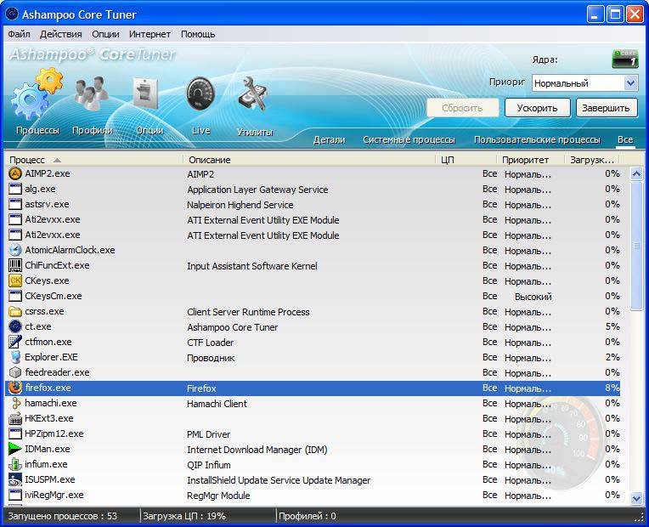Open the Опции menu in menu bar
Viewport: 649px width, 527px height.
click(105, 34)
